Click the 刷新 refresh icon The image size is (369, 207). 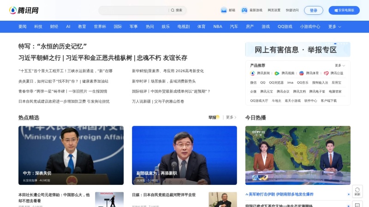tap(357, 190)
